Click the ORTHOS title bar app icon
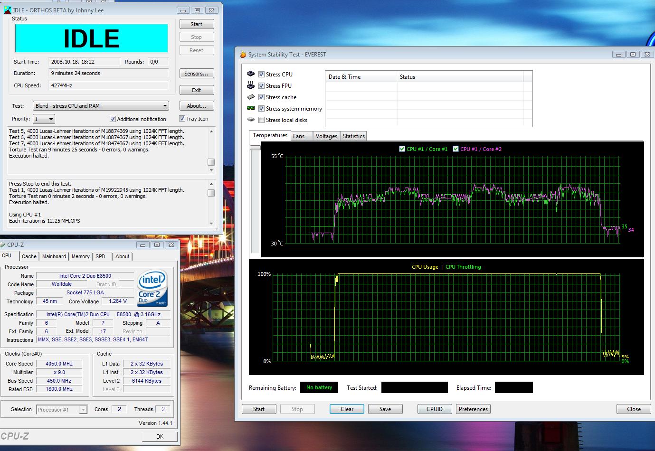This screenshot has width=655, height=451. 7,10
